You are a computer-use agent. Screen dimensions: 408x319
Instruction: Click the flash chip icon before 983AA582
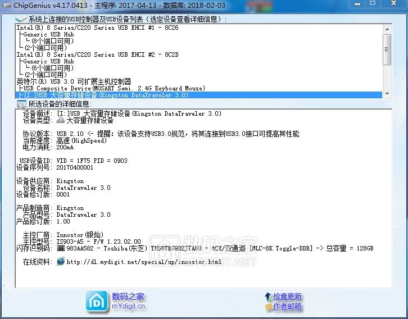61,248
